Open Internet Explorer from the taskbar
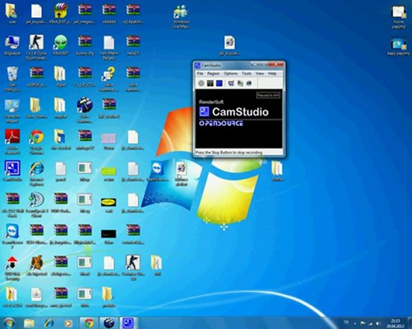The width and height of the screenshot is (412, 329). tap(49, 323)
